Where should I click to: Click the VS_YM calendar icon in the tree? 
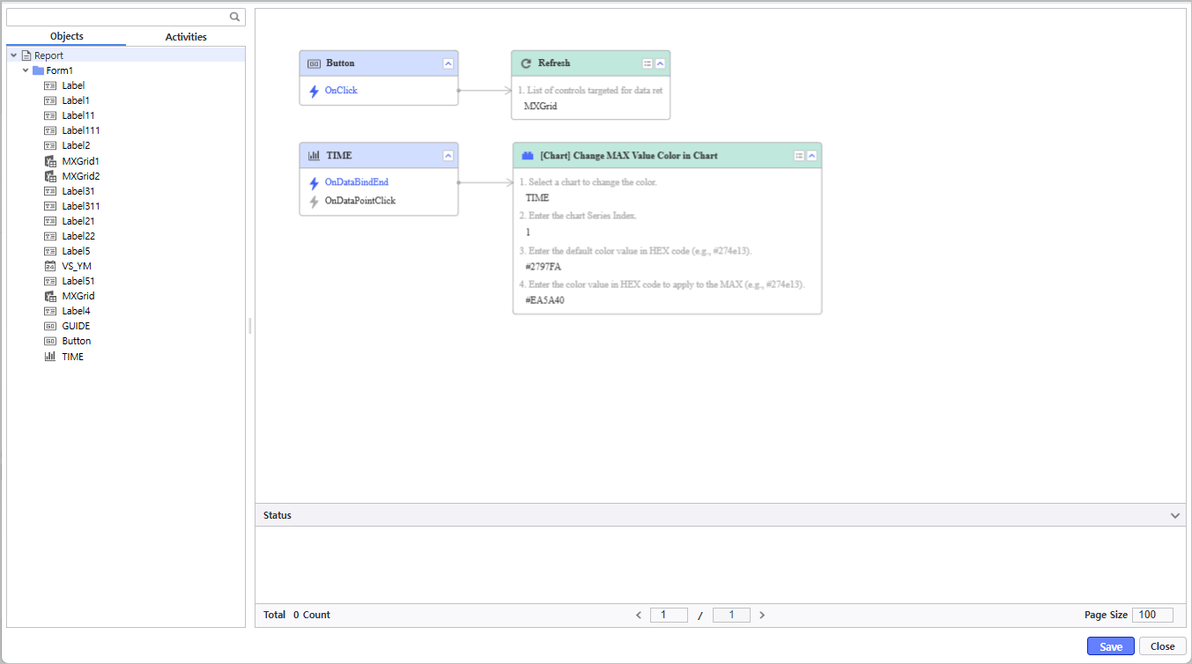[x=50, y=266]
